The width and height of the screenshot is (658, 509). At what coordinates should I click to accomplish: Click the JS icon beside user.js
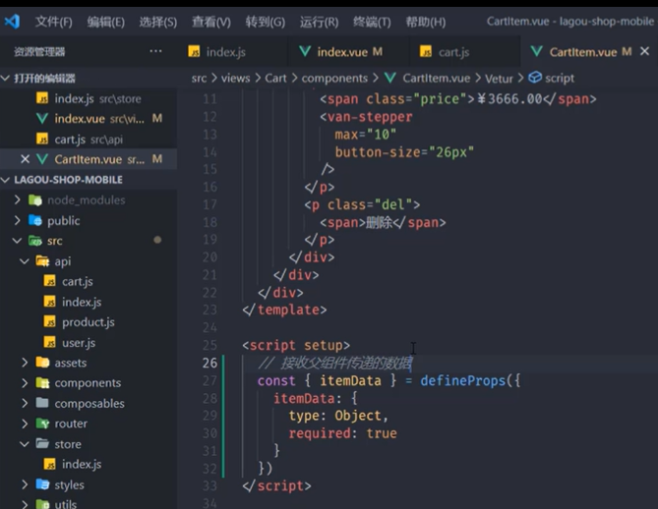tap(49, 342)
